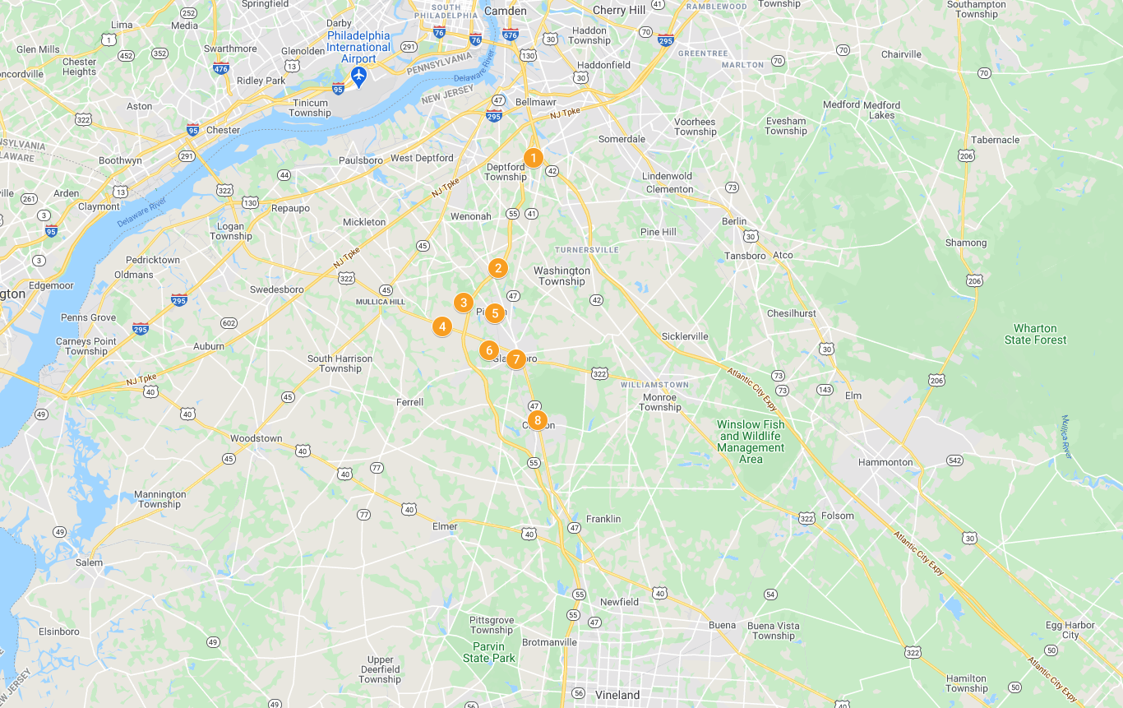Click the Philadelphia International Airport label

[x=358, y=48]
